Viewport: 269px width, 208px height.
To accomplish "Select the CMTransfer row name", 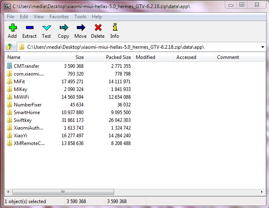I will [x=26, y=66].
